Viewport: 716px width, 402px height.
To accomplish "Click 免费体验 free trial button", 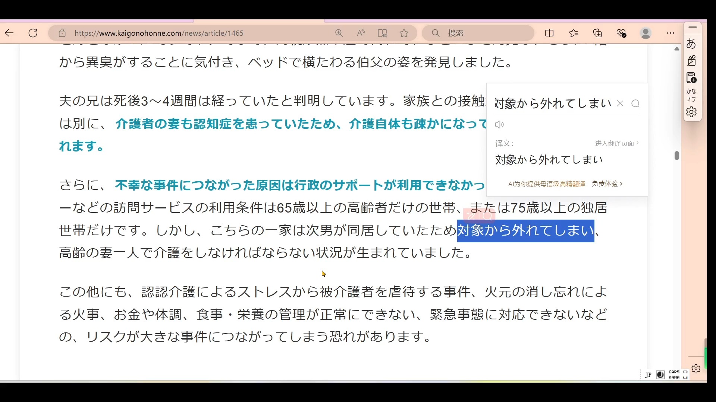I will pos(605,184).
